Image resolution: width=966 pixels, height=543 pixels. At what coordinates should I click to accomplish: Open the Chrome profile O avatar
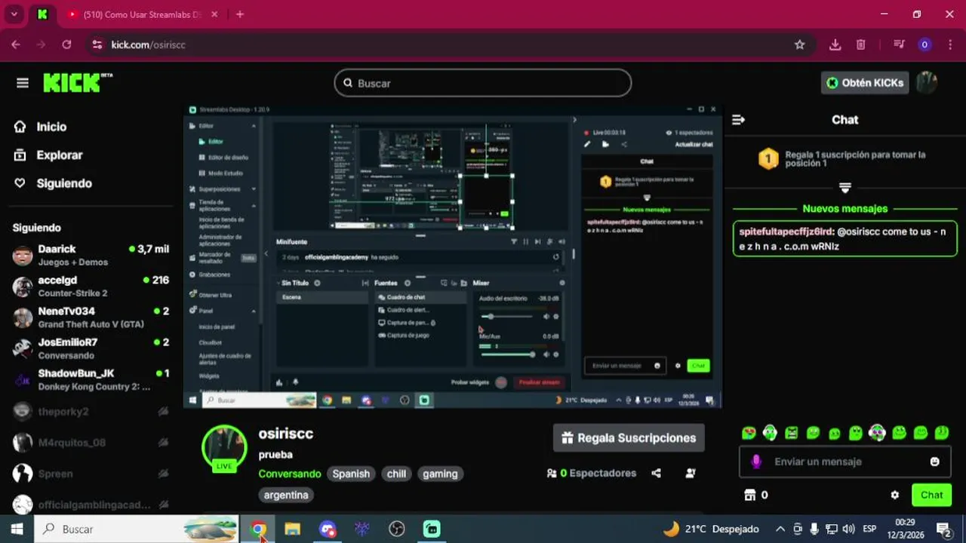[924, 44]
